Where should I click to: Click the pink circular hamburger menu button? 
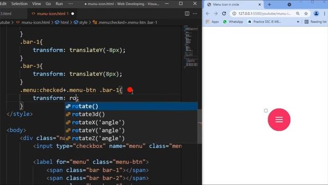pos(279,120)
